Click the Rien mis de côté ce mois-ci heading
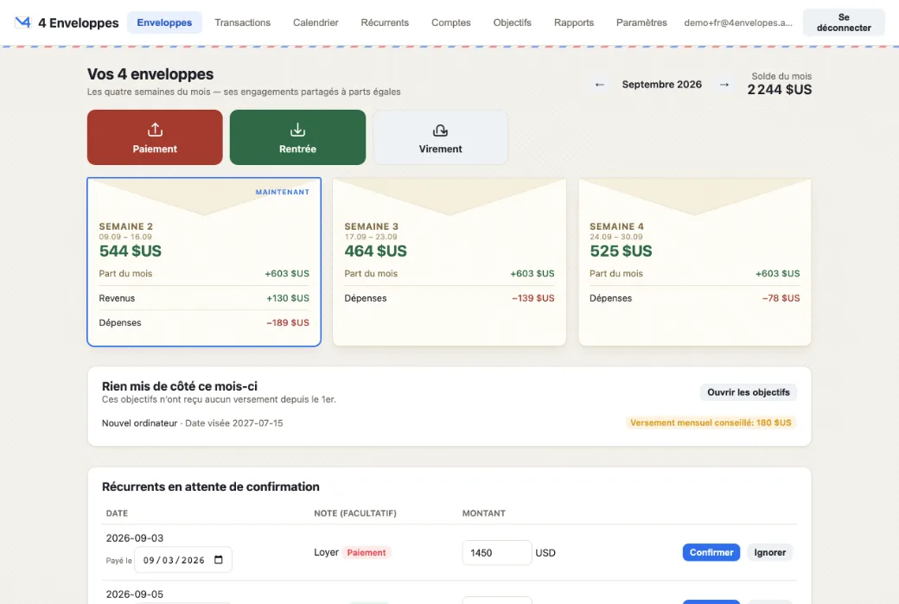The width and height of the screenshot is (899, 604). pyautogui.click(x=180, y=386)
